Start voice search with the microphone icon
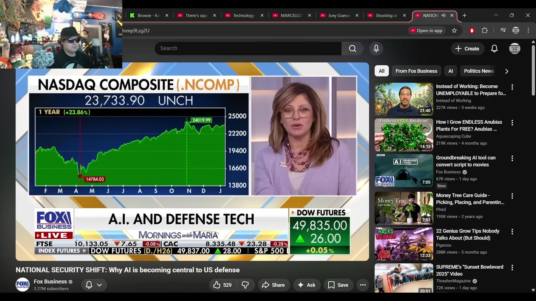 376,48
